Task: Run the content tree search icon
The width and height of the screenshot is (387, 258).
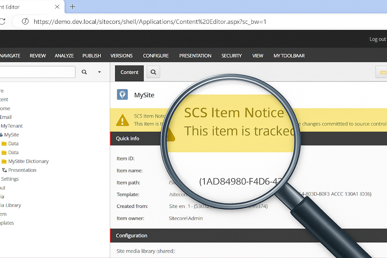Action: [x=84, y=72]
